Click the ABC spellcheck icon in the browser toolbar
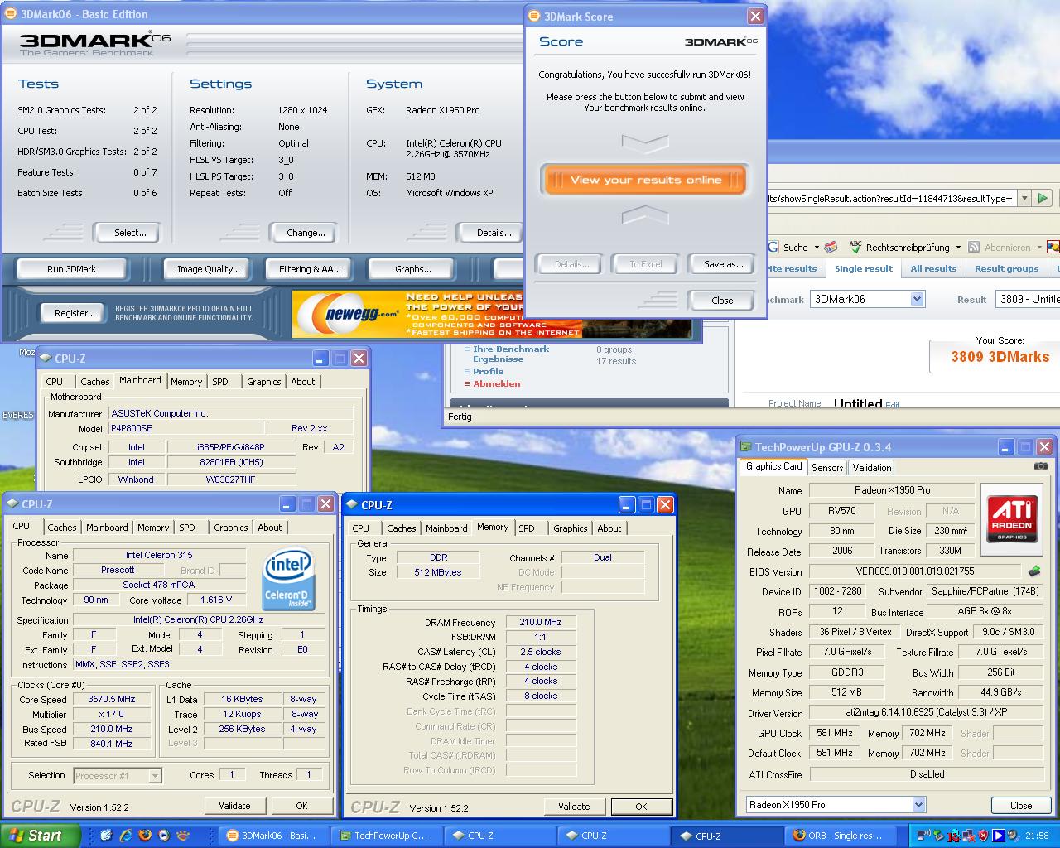The width and height of the screenshot is (1060, 848). (x=855, y=247)
